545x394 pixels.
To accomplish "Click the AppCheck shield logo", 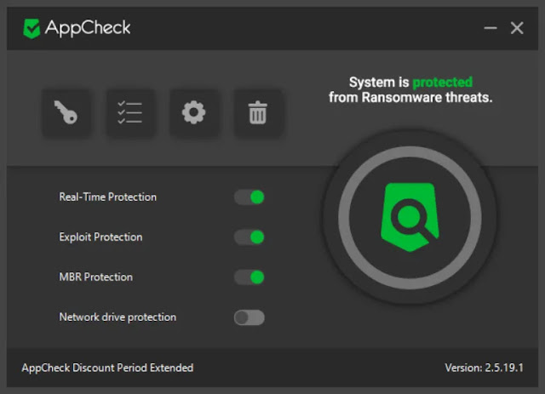I will coord(32,28).
